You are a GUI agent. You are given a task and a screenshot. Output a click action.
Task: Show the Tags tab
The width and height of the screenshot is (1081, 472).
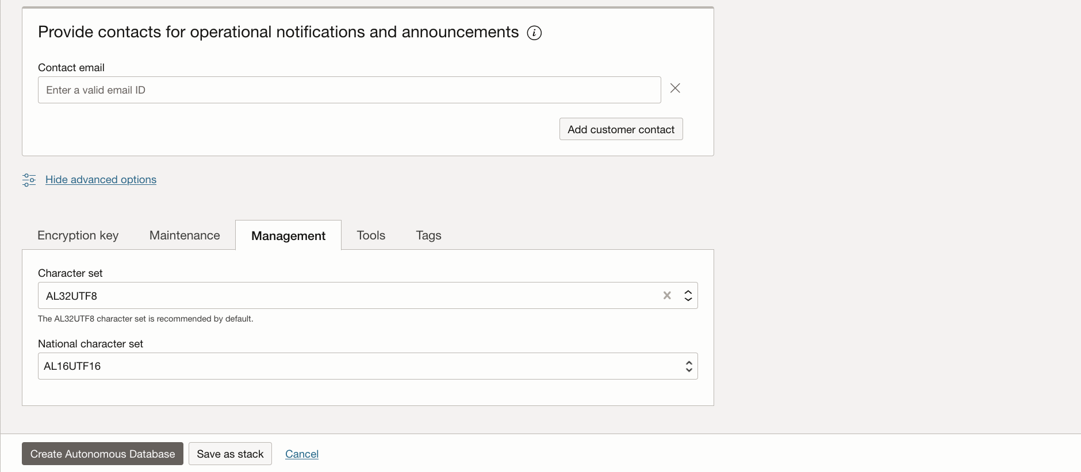(428, 235)
